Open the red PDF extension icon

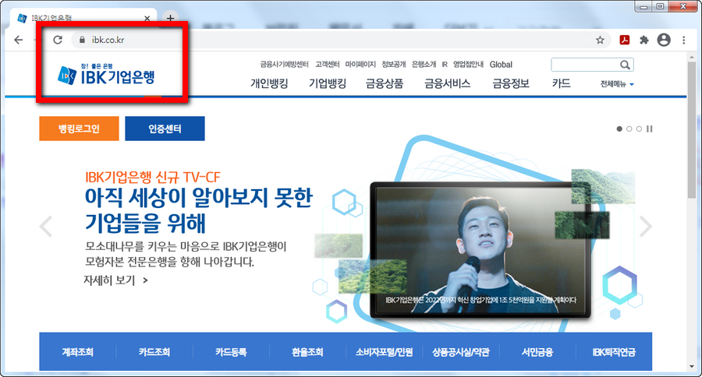625,40
